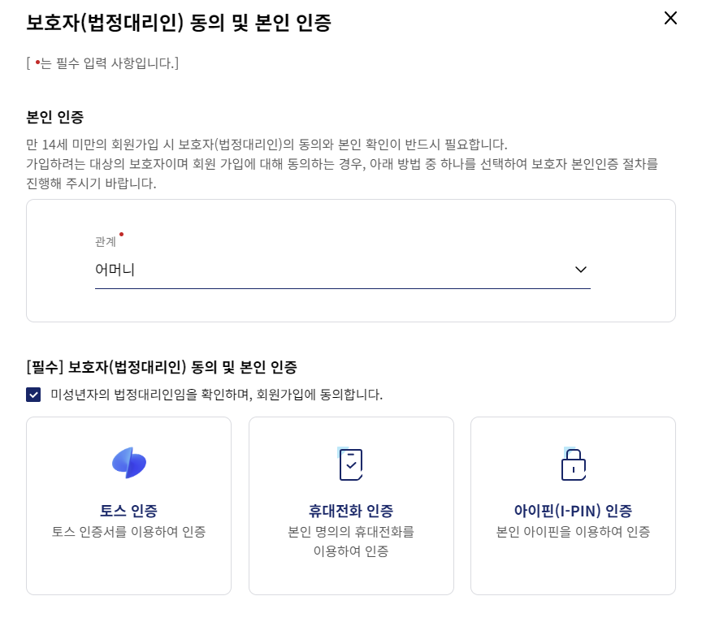
Task: Click the chevron arrow on the 어머니 field
Action: [581, 269]
